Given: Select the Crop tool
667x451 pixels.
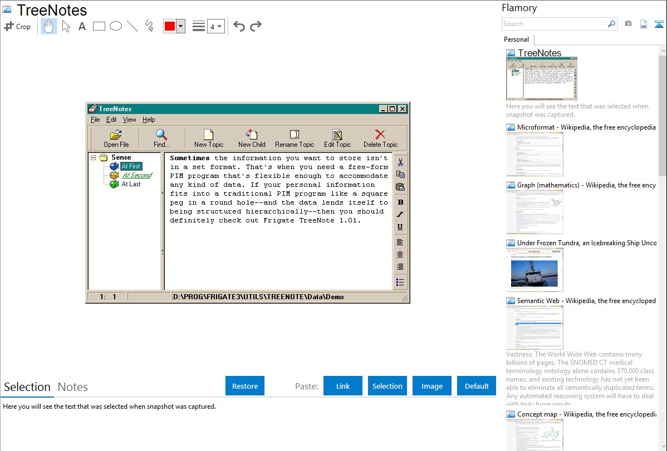Looking at the screenshot, I should click(x=17, y=26).
